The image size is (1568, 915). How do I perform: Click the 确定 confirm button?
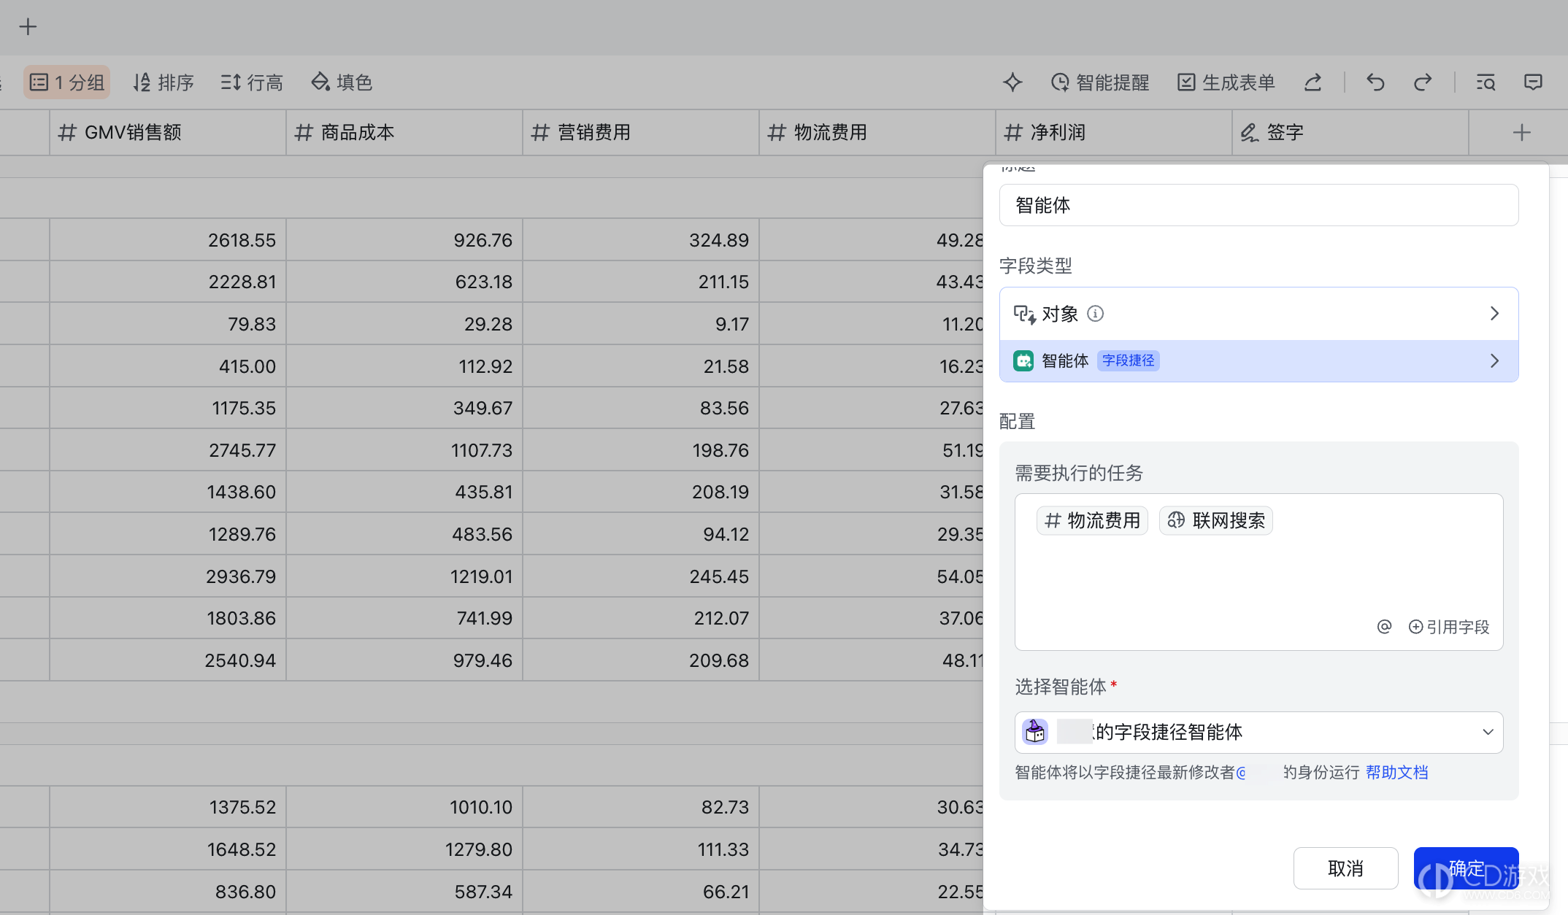click(x=1466, y=868)
